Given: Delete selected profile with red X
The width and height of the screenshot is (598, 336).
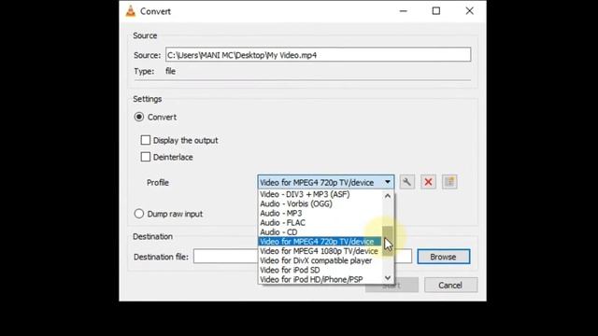Looking at the screenshot, I should point(428,182).
